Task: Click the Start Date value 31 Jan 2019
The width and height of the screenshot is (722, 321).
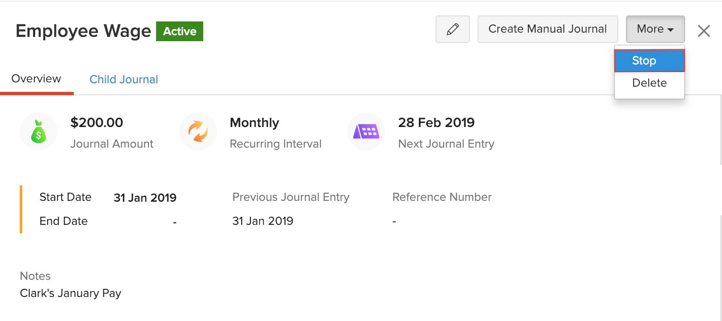Action: [x=145, y=197]
